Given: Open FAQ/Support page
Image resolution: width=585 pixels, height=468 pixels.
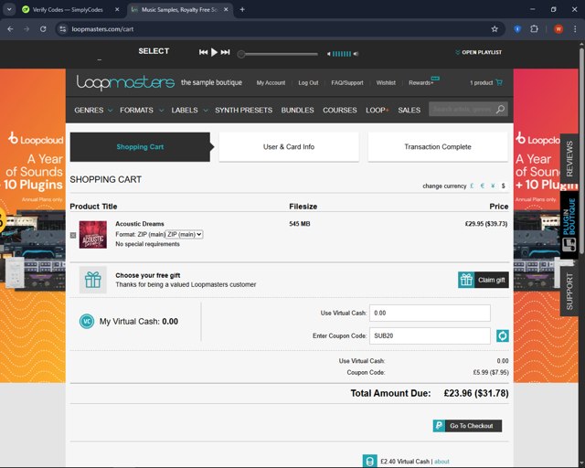Looking at the screenshot, I should [347, 83].
